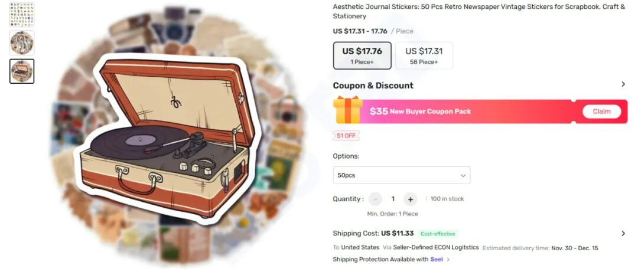Click the gift box coupon icon
This screenshot has height=272, width=638.
(348, 110)
